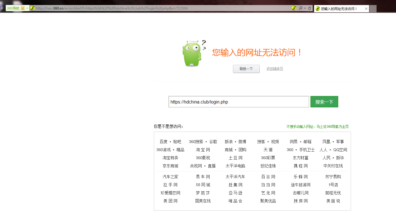This screenshot has width=396, height=217.
Task: Visit the 360影视 link
Action: [x=203, y=158]
